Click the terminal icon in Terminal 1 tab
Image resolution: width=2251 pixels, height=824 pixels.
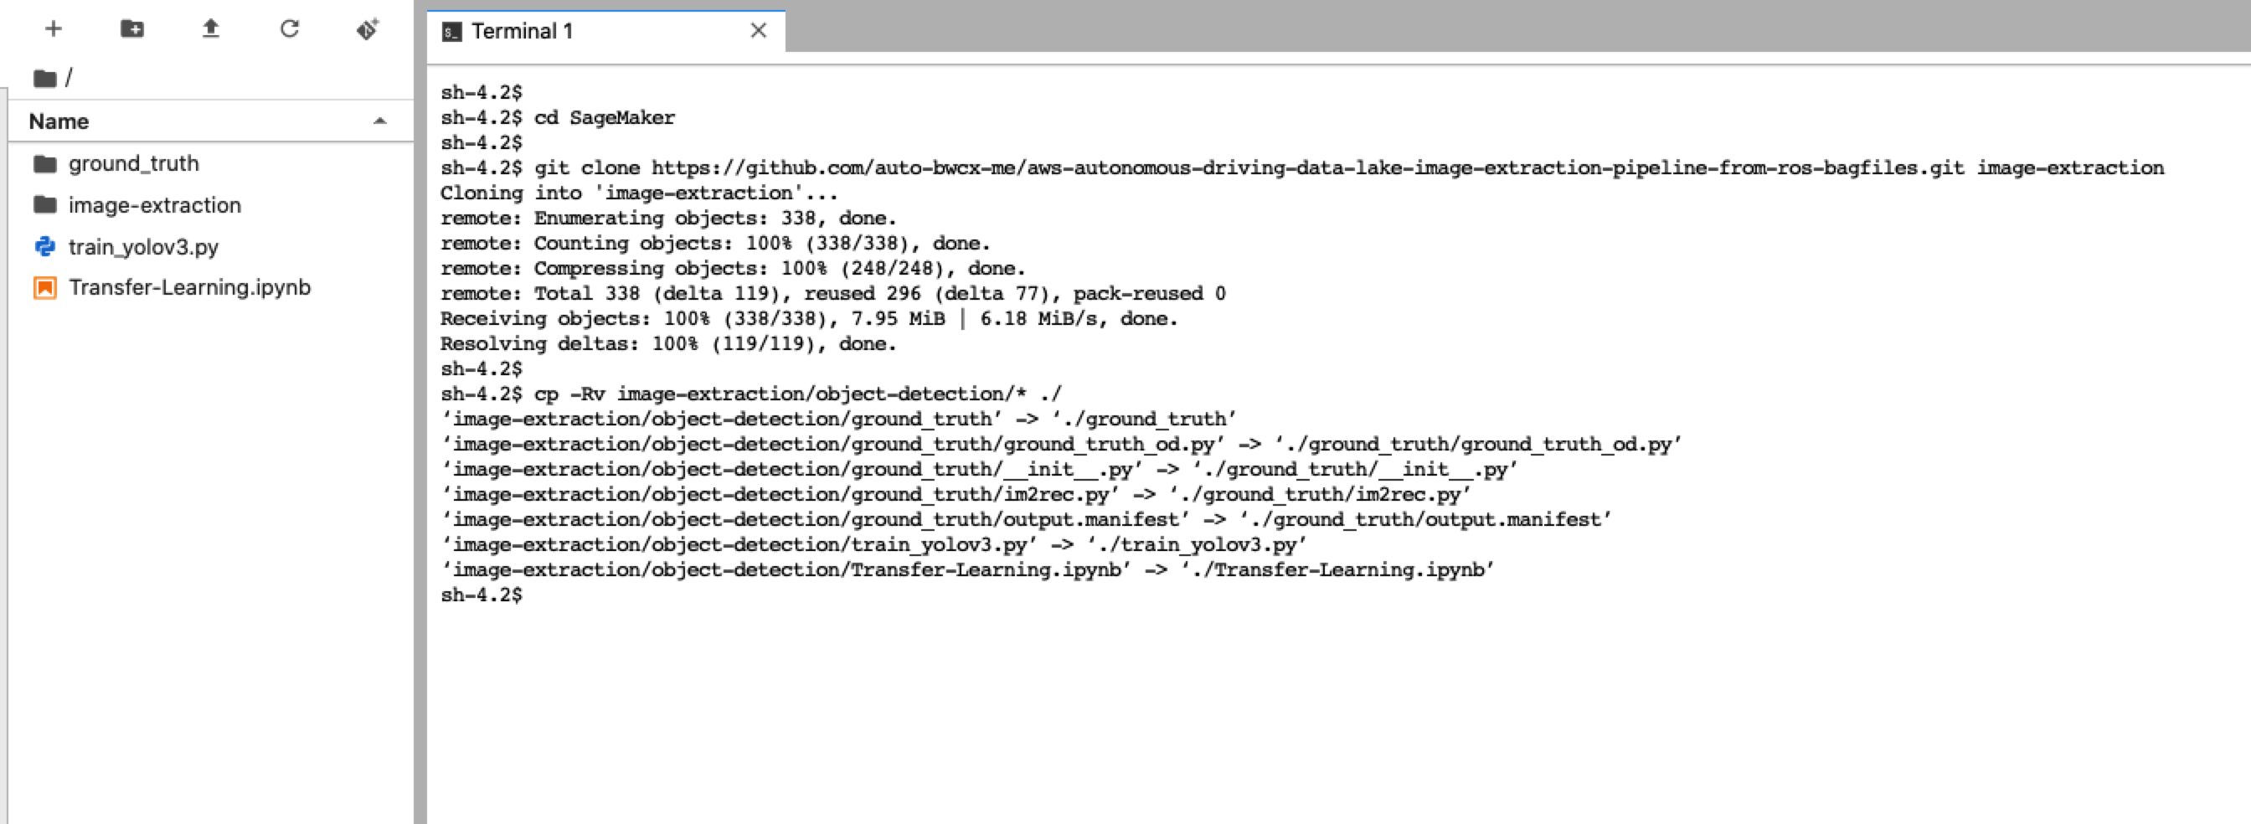click(451, 33)
